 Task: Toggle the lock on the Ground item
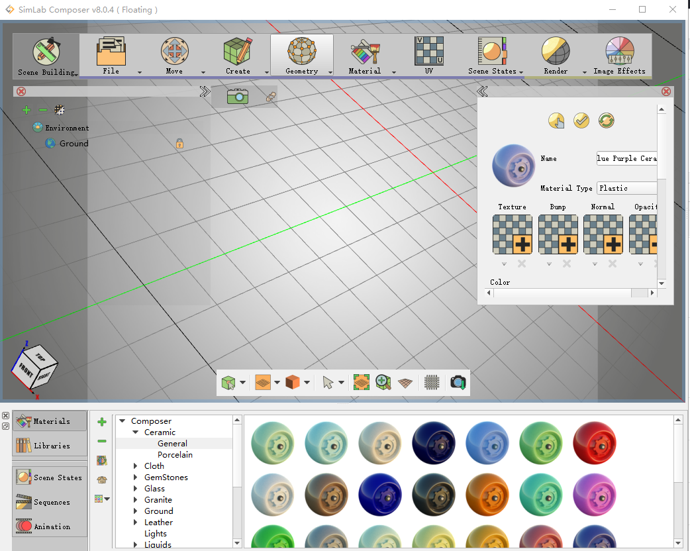click(x=179, y=144)
